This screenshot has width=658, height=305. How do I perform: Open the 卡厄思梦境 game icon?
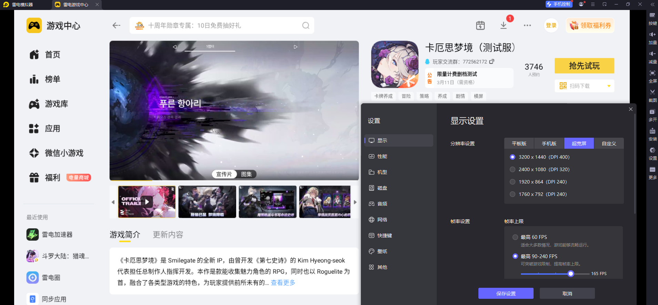coord(395,64)
